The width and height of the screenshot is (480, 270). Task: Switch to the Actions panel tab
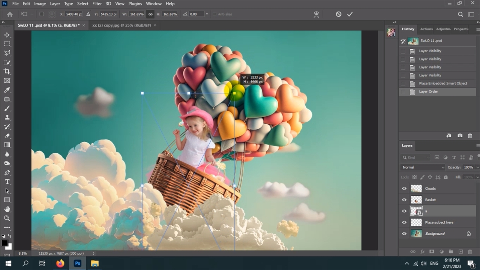tap(426, 29)
